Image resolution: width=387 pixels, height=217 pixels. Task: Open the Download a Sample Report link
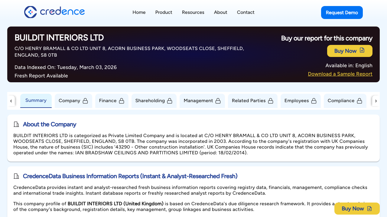tap(340, 74)
